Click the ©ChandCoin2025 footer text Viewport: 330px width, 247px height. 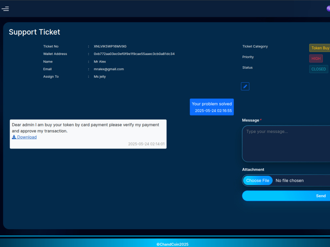click(172, 244)
